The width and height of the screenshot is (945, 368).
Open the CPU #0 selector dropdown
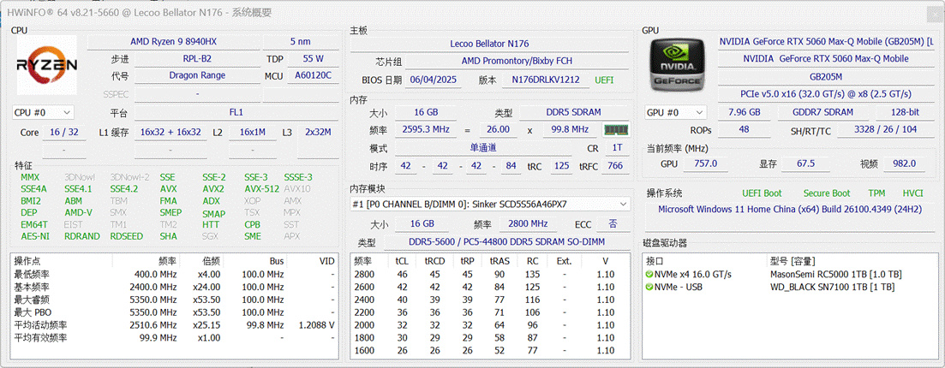point(43,113)
